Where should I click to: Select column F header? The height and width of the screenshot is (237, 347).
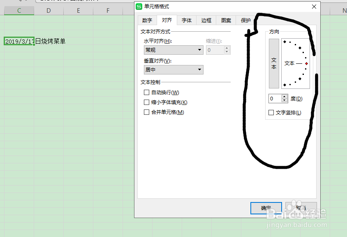pos(108,10)
